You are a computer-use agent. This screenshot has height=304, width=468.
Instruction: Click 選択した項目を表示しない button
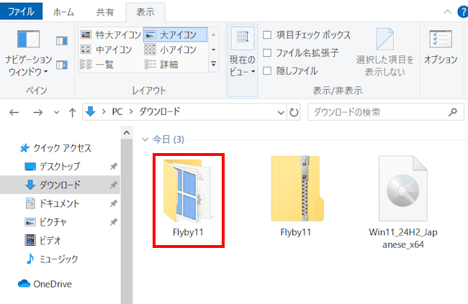[384, 52]
